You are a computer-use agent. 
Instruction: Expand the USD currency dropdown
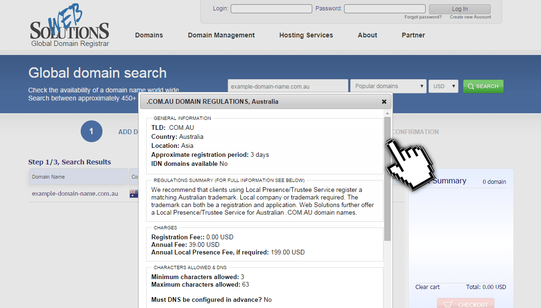[443, 86]
